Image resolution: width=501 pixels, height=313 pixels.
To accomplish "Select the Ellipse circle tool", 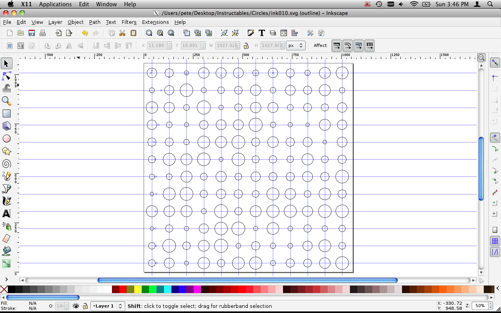I will point(7,139).
